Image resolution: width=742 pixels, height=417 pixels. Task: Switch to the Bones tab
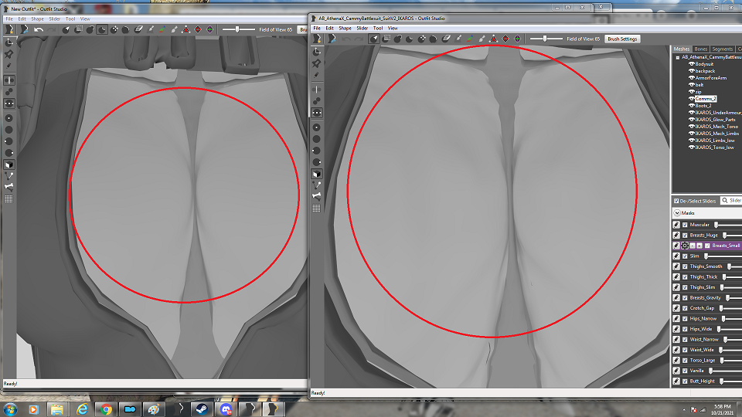[701, 49]
